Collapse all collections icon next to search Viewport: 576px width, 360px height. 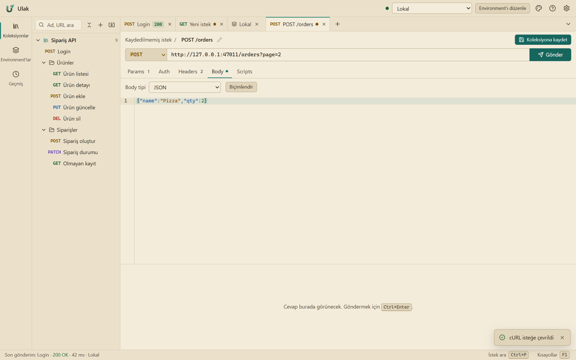pos(89,25)
